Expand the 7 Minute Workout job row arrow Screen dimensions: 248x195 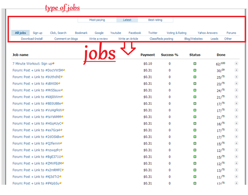[x=236, y=63]
